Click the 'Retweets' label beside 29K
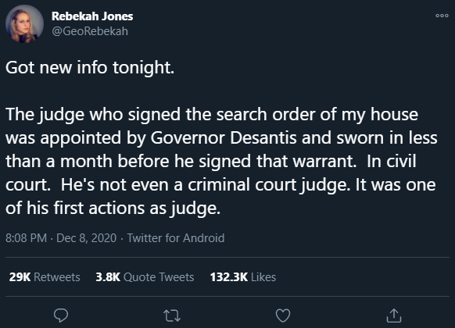 click(x=57, y=277)
